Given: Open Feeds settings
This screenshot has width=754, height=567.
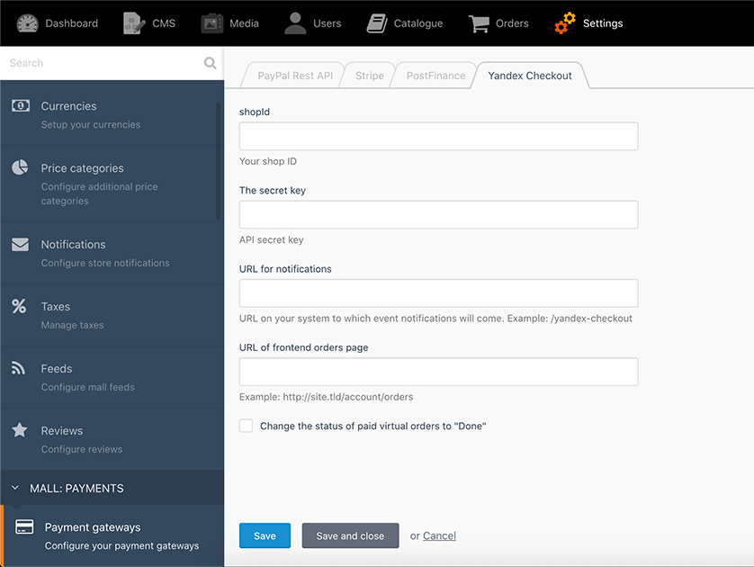Looking at the screenshot, I should (x=112, y=377).
